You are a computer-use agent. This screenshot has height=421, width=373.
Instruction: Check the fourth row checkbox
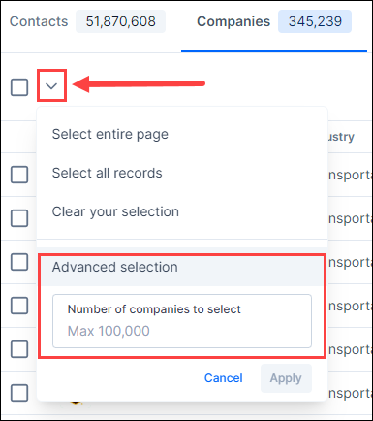point(19,306)
